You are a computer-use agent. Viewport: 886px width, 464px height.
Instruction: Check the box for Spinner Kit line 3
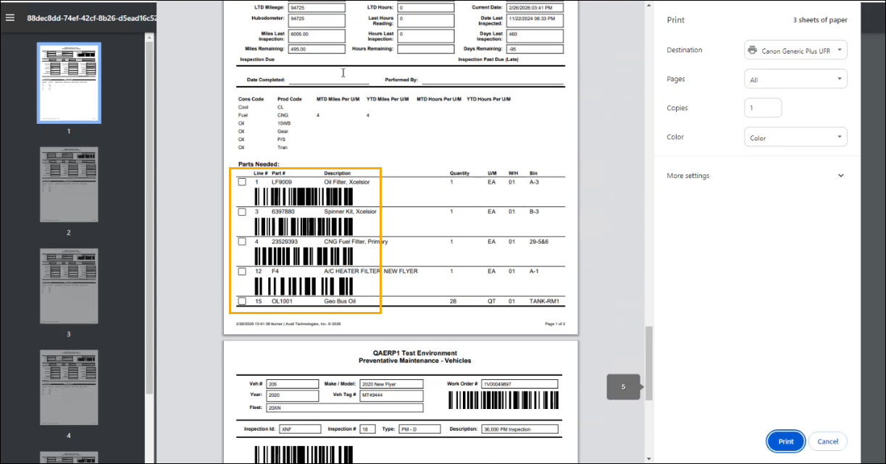coord(242,212)
